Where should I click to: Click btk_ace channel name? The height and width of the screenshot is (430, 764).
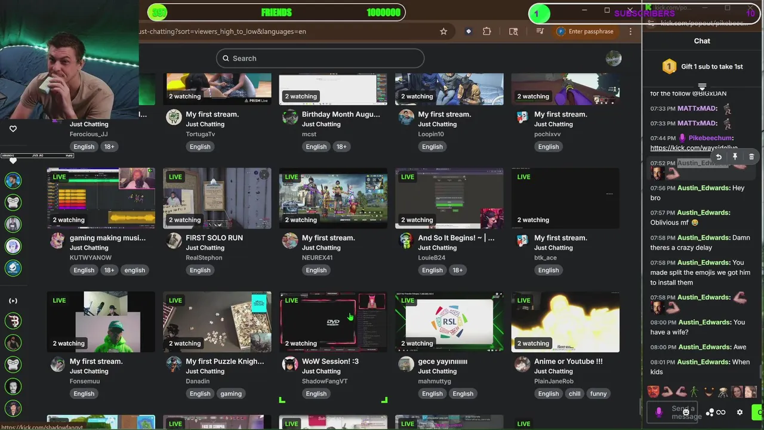click(x=546, y=257)
